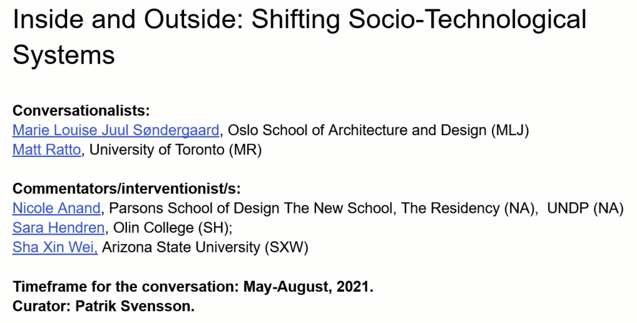Viewport: 637px width, 323px height.
Task: Follow the Nicole Anand link
Action: [x=56, y=208]
